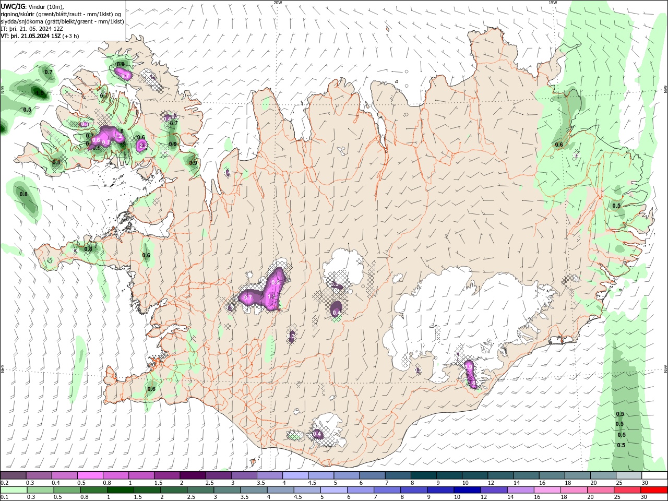Pick the 6 swatch in the upper legend row
The height and width of the screenshot is (501, 668).
(x=373, y=475)
